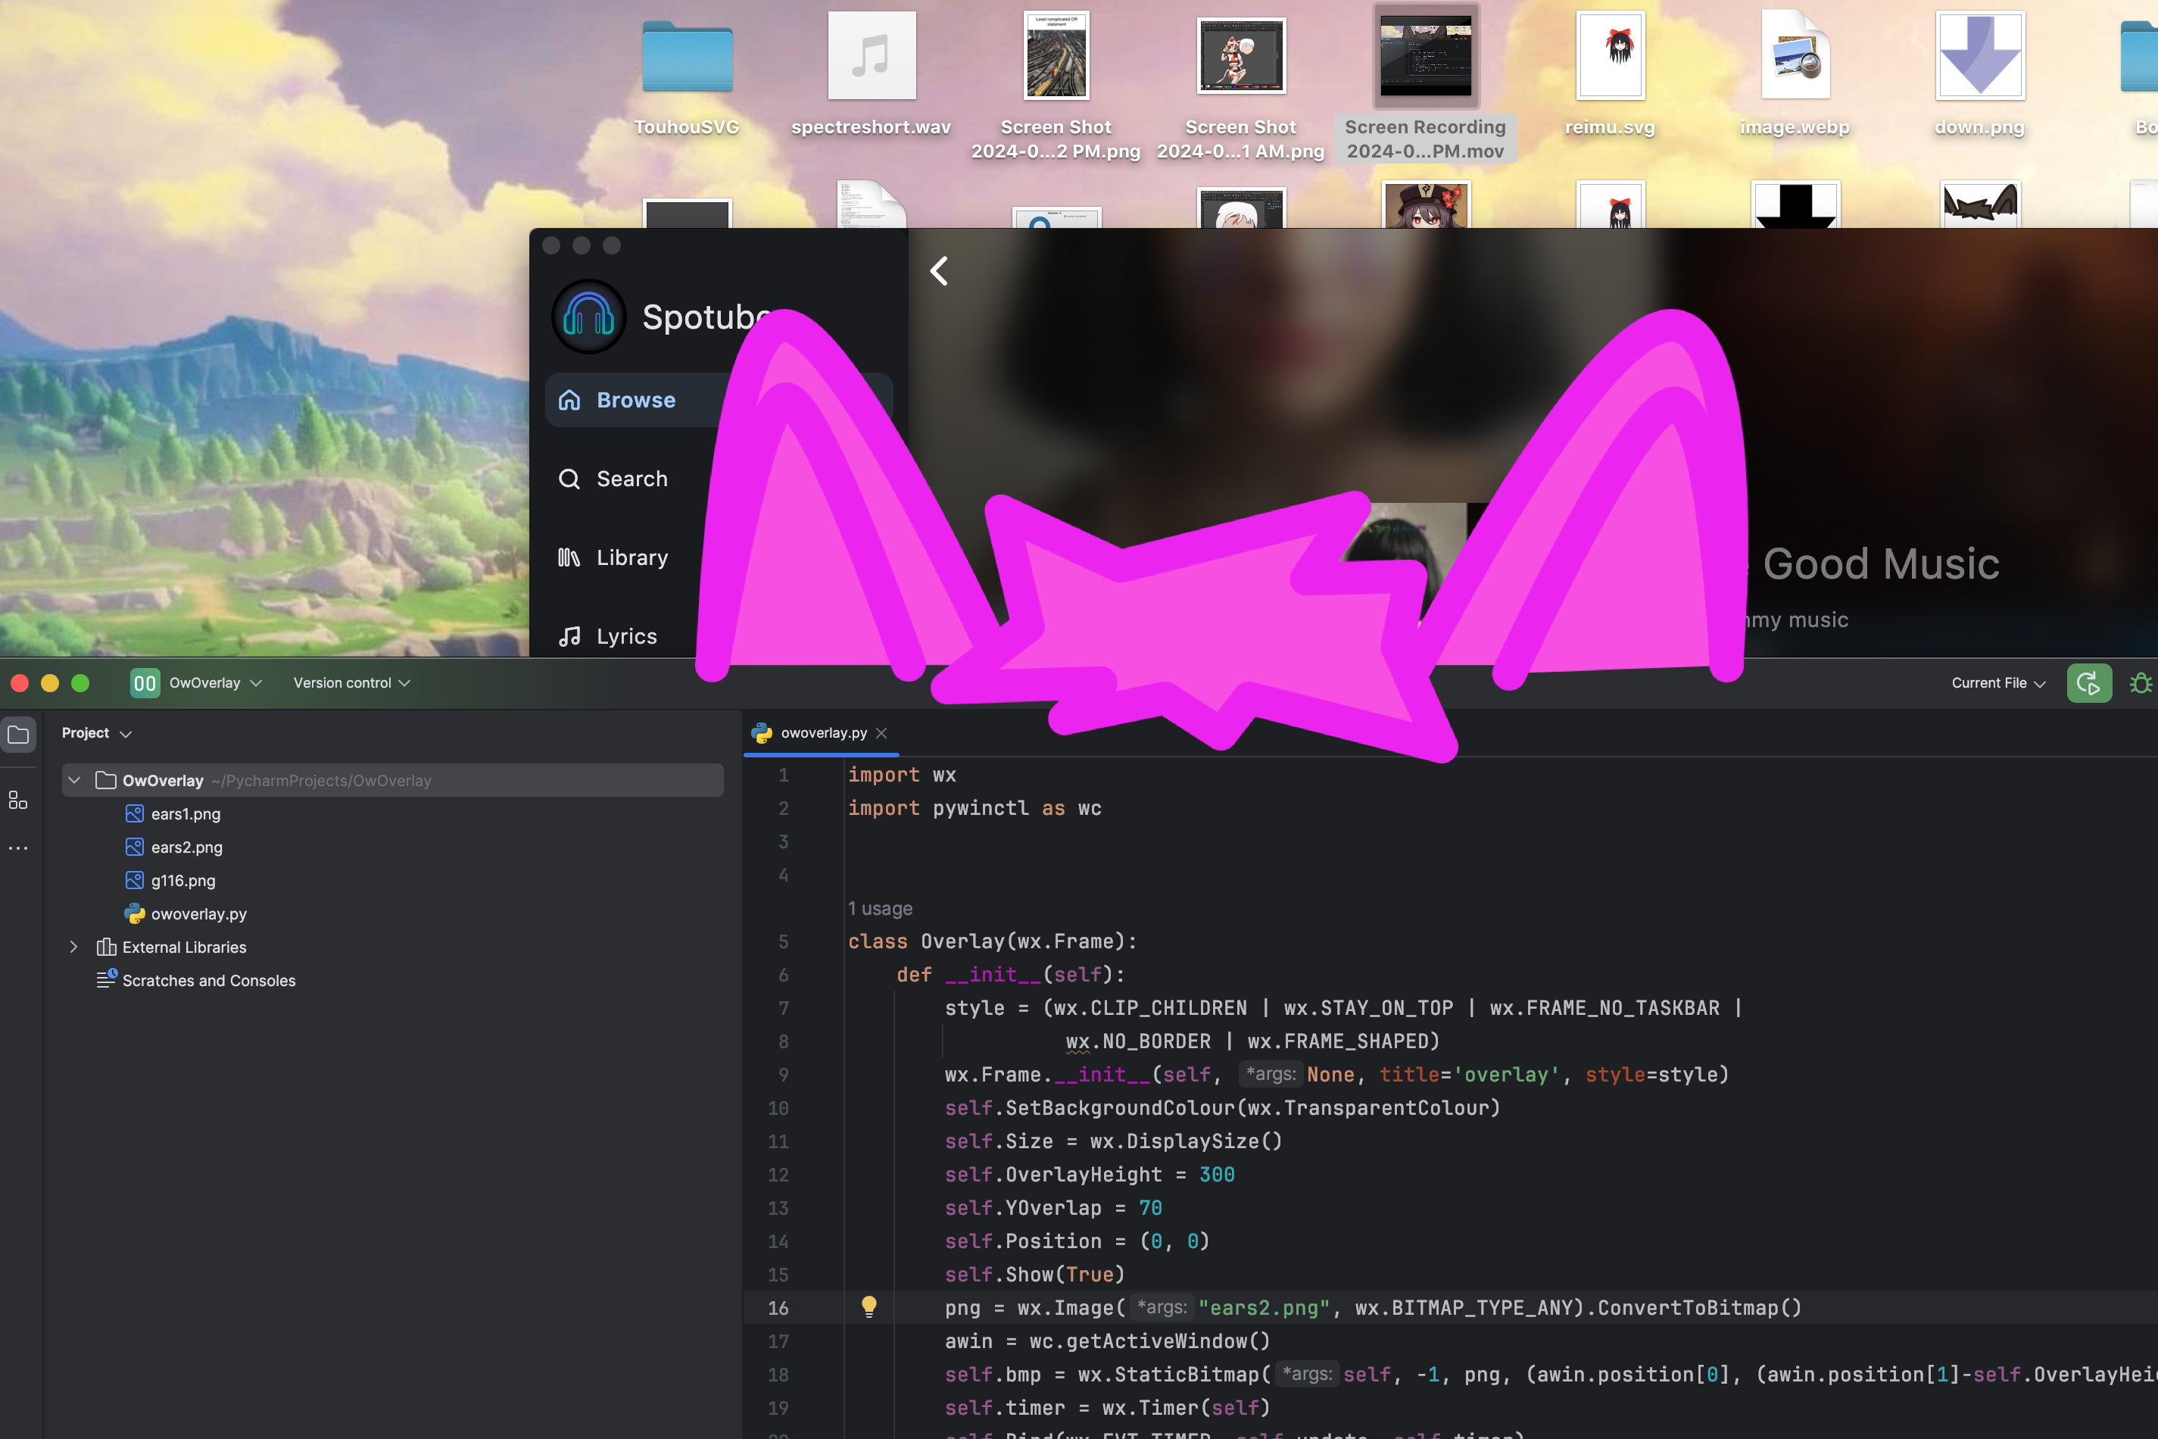Image resolution: width=2158 pixels, height=1439 pixels.
Task: Click the back arrow in Spotube
Action: [x=939, y=270]
